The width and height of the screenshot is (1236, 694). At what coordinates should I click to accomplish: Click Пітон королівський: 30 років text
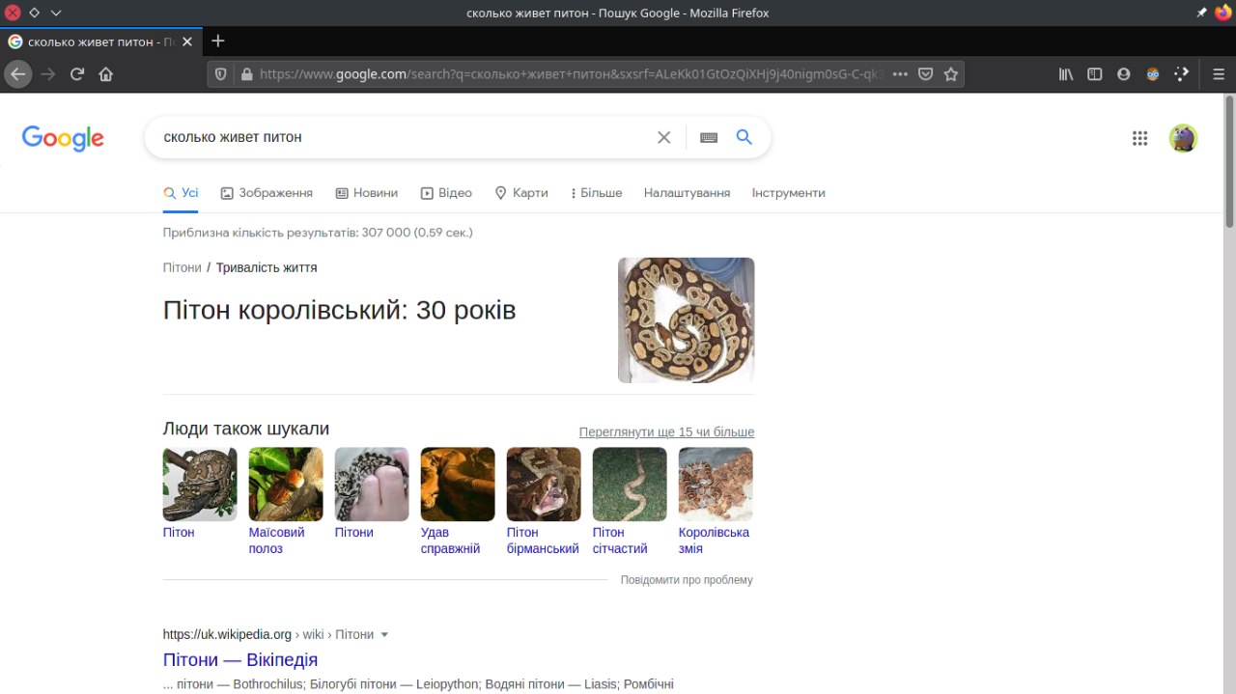(x=340, y=310)
